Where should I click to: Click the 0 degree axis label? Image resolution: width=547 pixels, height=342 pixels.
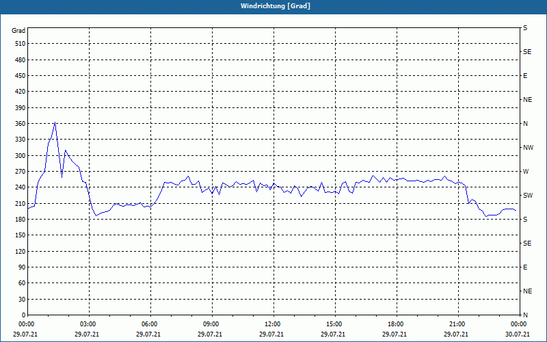(23, 315)
